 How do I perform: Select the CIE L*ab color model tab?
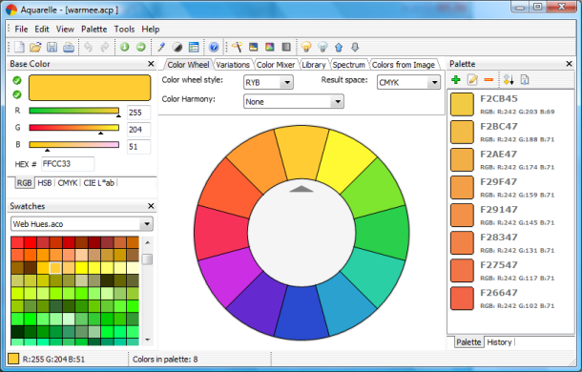pos(98,183)
